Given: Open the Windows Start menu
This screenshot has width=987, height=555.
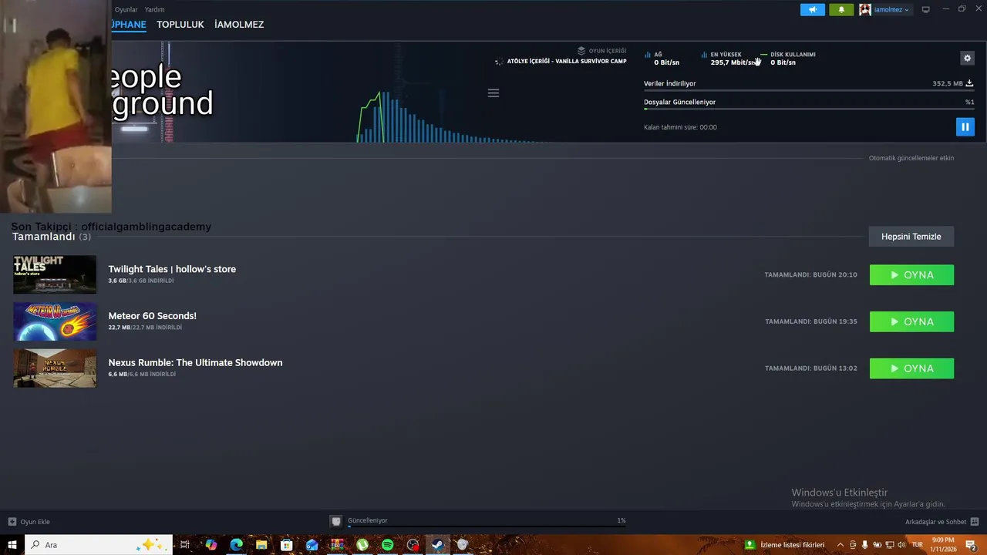Looking at the screenshot, I should (x=12, y=545).
